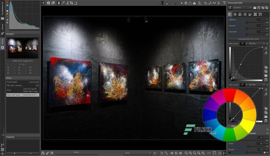Toggle shadow clipping indication
Viewport: 270px width, 156px height.
[190, 3]
